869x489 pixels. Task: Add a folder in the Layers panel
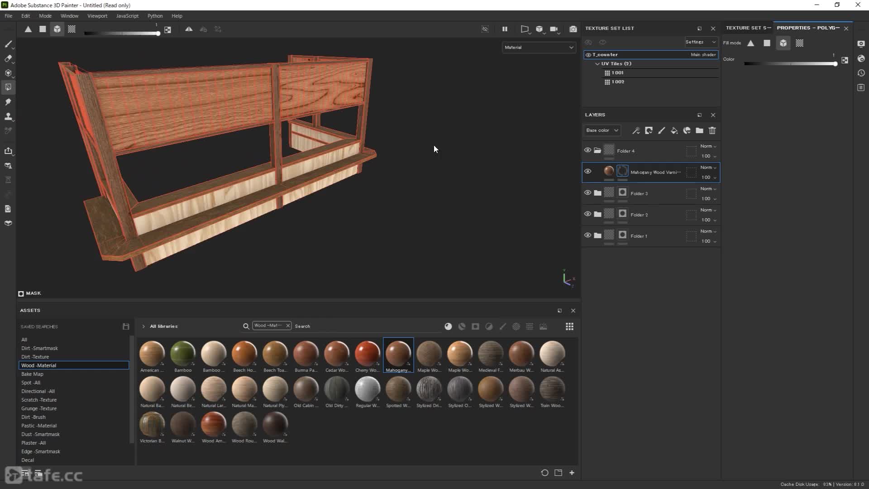point(699,130)
